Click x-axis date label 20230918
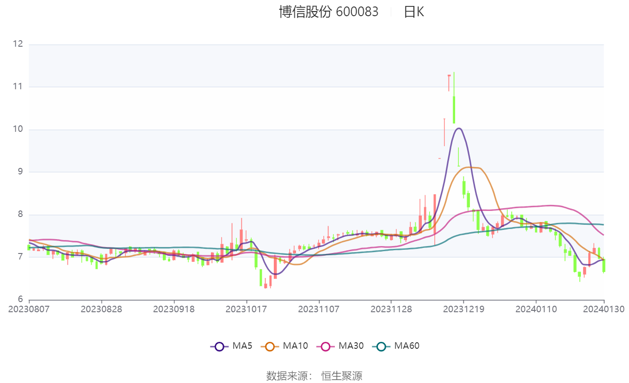 click(174, 309)
